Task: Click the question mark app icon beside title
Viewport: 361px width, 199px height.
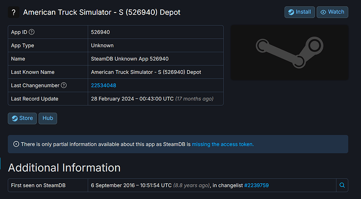Action: click(x=14, y=12)
